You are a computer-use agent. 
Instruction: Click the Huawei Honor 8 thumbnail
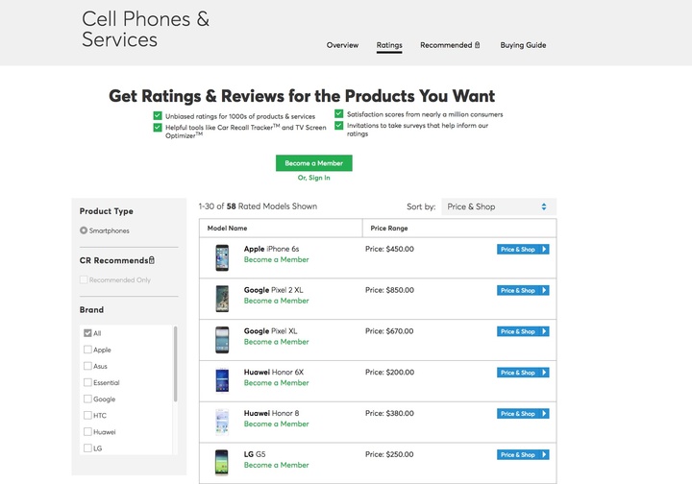(222, 422)
